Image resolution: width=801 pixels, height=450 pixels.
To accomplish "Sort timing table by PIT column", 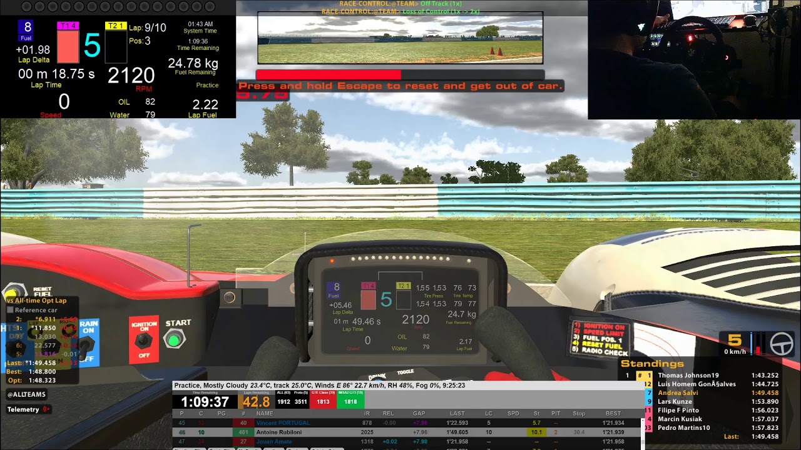I will (x=556, y=414).
